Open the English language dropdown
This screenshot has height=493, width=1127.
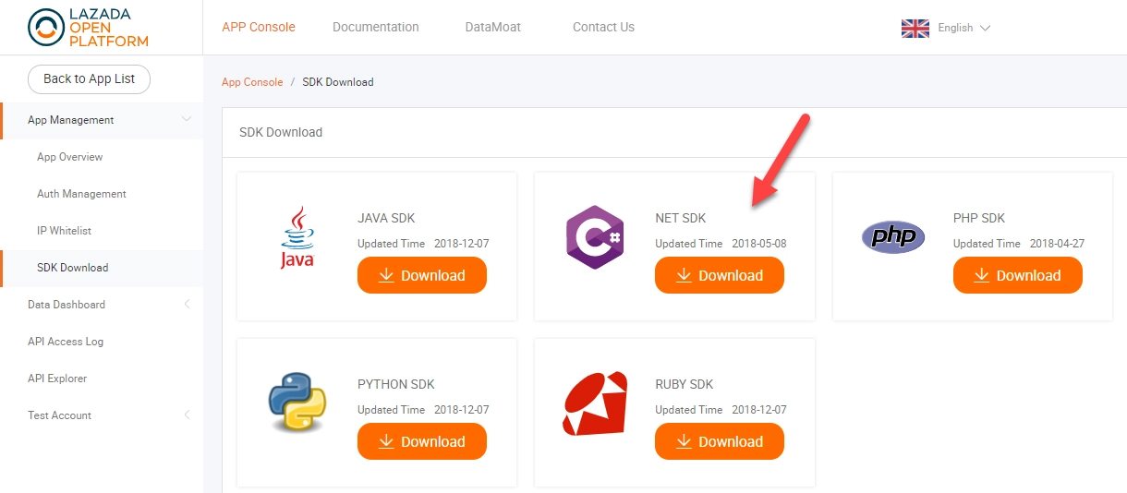963,28
